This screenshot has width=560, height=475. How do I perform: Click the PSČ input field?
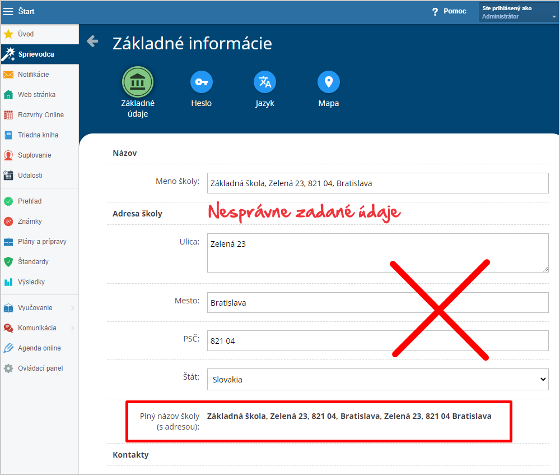coord(377,341)
